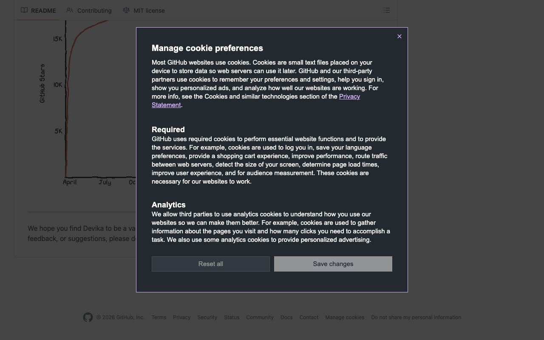
Task: Click the © 2026 GitHub, Inc. text
Action: pyautogui.click(x=120, y=317)
